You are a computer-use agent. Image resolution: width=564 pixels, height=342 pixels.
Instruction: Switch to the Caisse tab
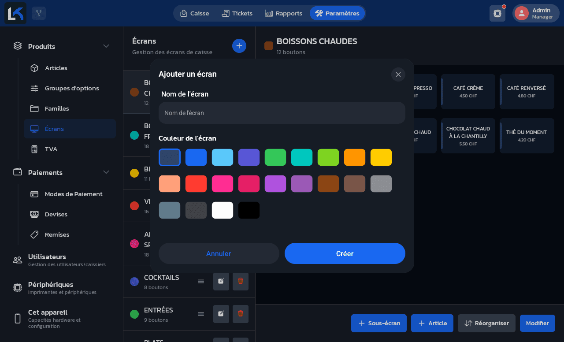click(194, 13)
